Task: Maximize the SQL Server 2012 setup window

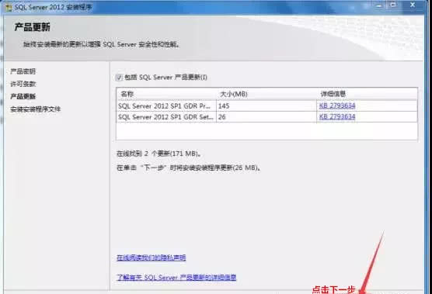Action: click(393, 5)
